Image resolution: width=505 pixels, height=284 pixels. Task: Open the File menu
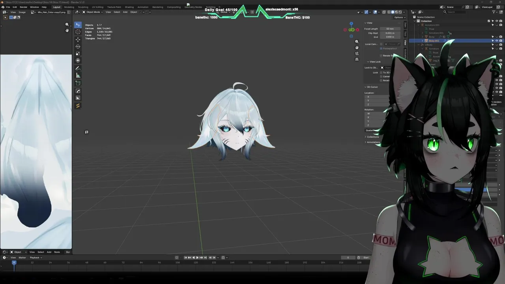(8, 7)
